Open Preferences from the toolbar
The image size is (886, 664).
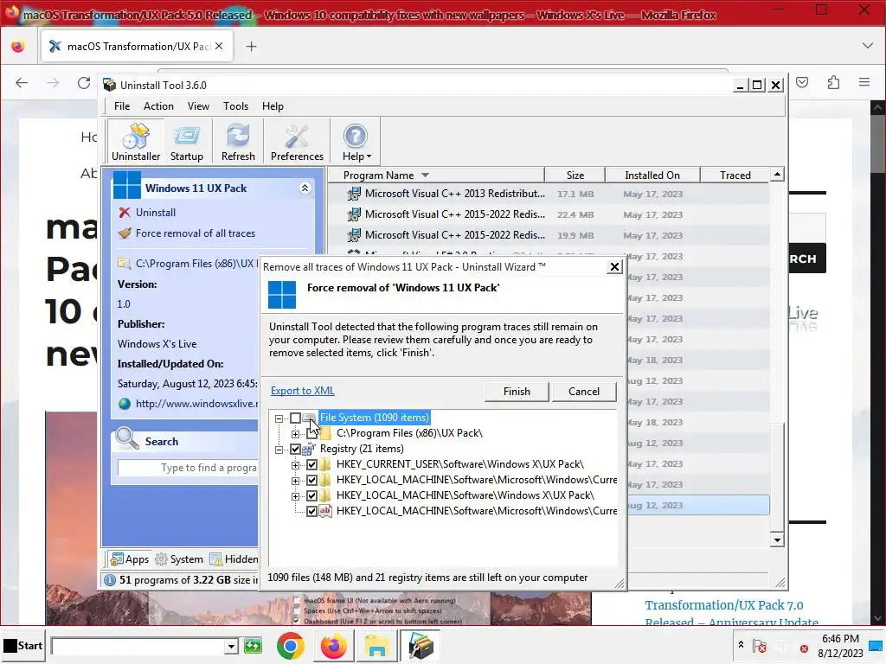click(x=297, y=141)
